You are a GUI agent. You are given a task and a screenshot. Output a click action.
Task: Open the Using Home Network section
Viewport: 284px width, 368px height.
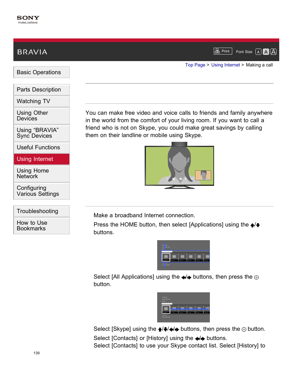(x=42, y=173)
